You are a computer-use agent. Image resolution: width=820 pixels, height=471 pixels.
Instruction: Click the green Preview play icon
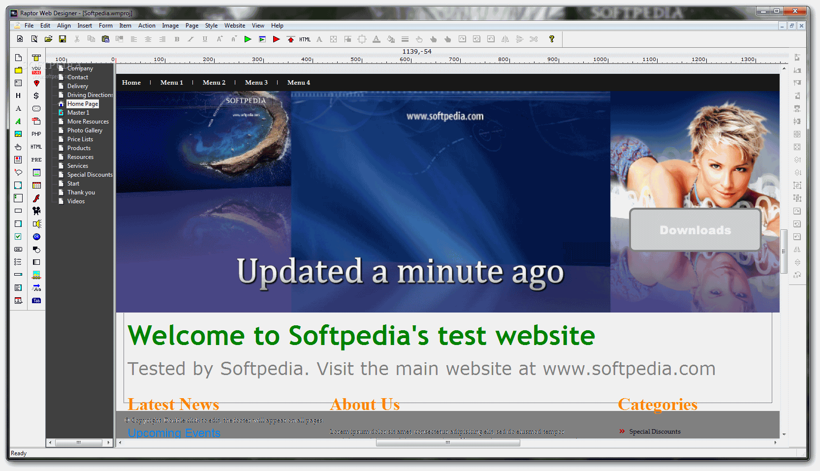(x=248, y=39)
